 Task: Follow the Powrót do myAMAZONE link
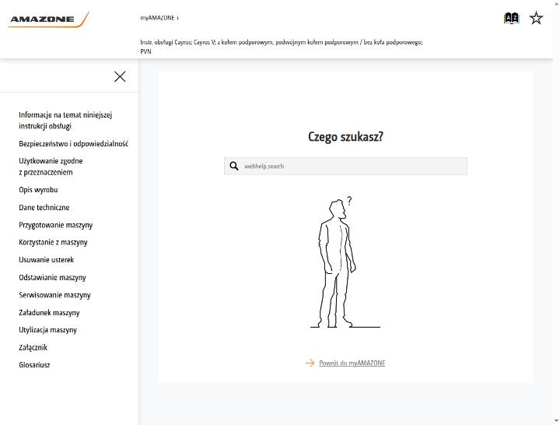352,363
